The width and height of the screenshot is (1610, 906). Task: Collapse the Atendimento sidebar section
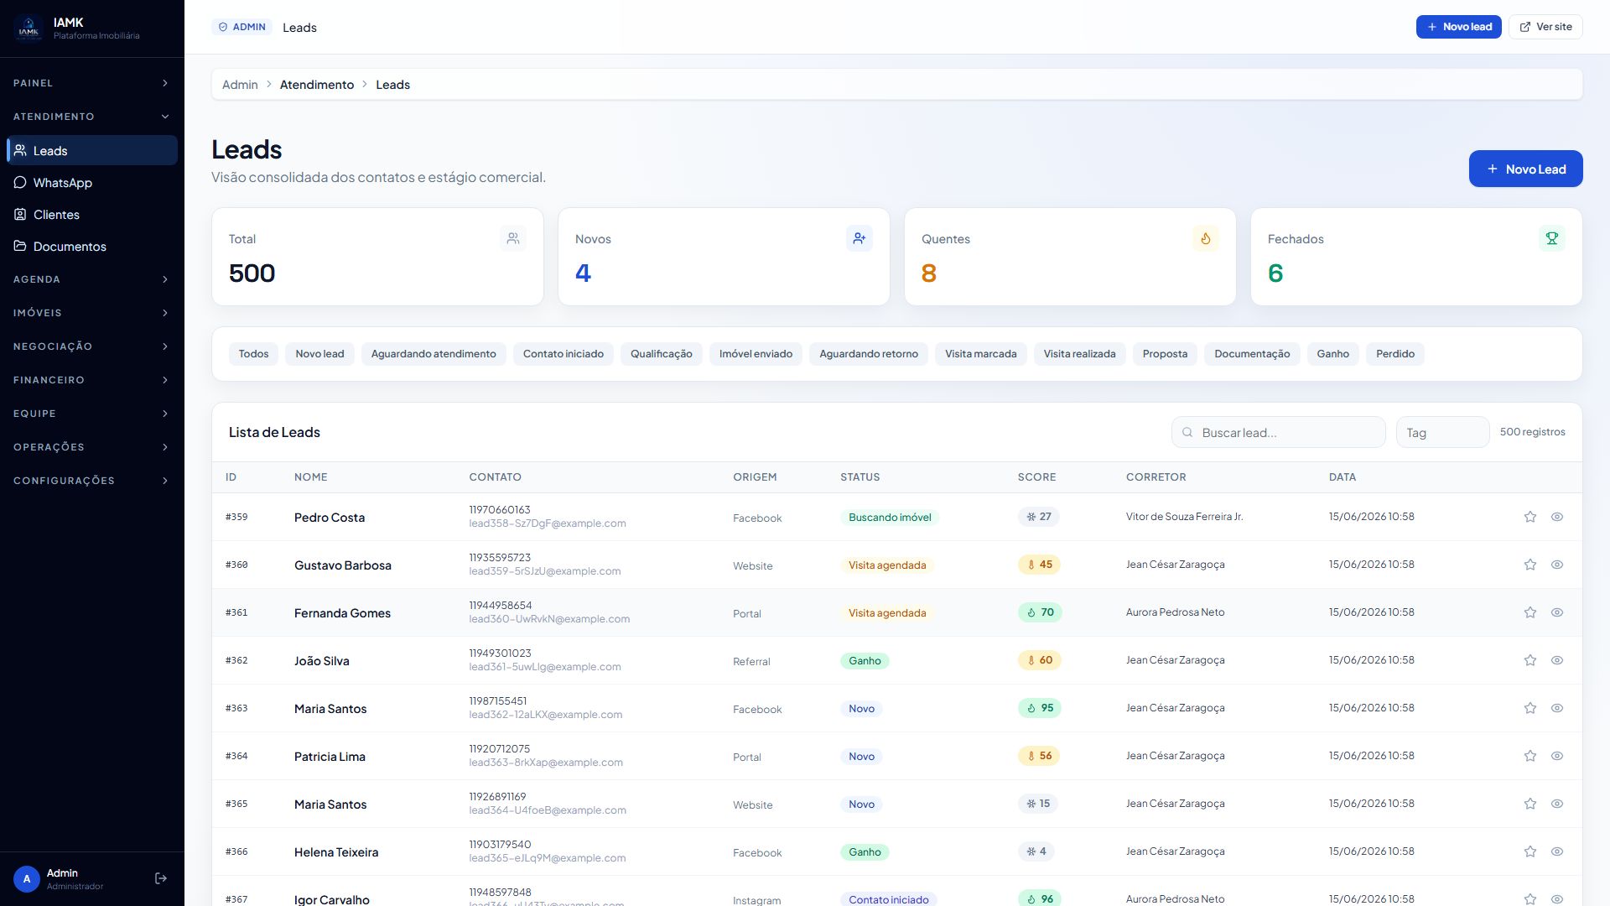91,117
